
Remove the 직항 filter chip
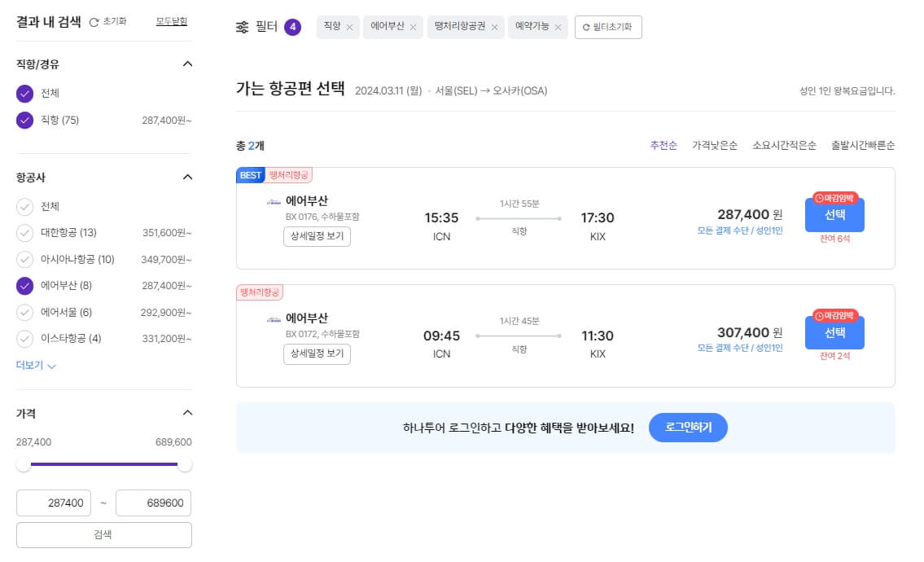tap(351, 27)
